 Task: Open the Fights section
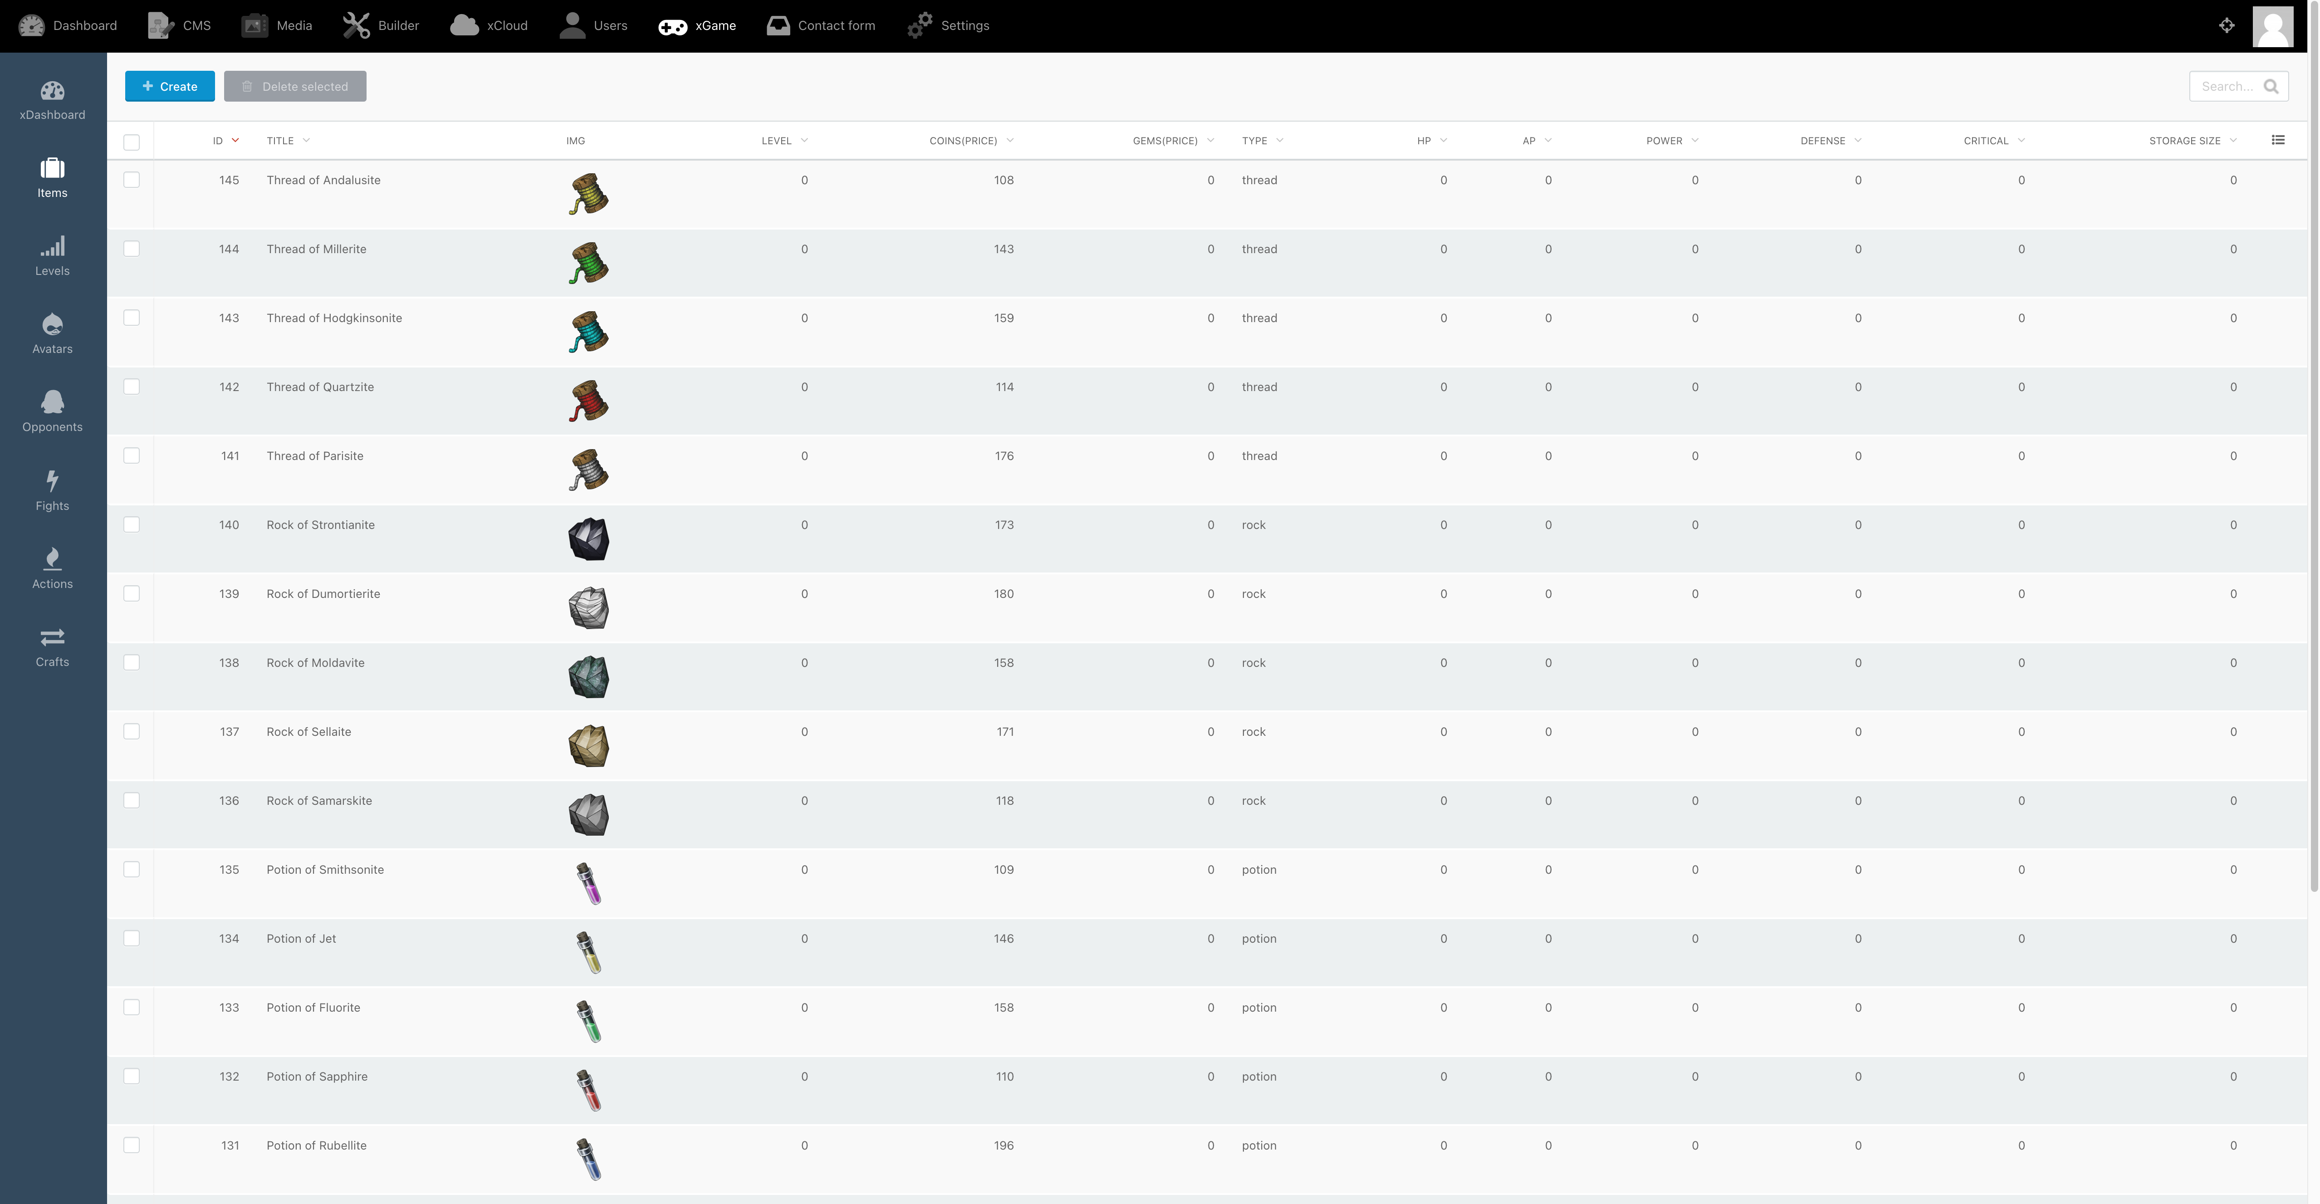[x=52, y=490]
